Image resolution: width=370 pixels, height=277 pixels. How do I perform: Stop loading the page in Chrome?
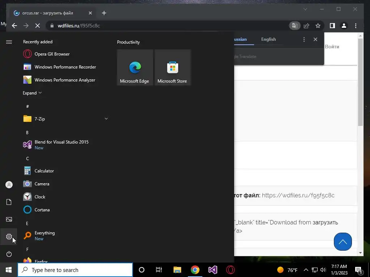point(38,26)
